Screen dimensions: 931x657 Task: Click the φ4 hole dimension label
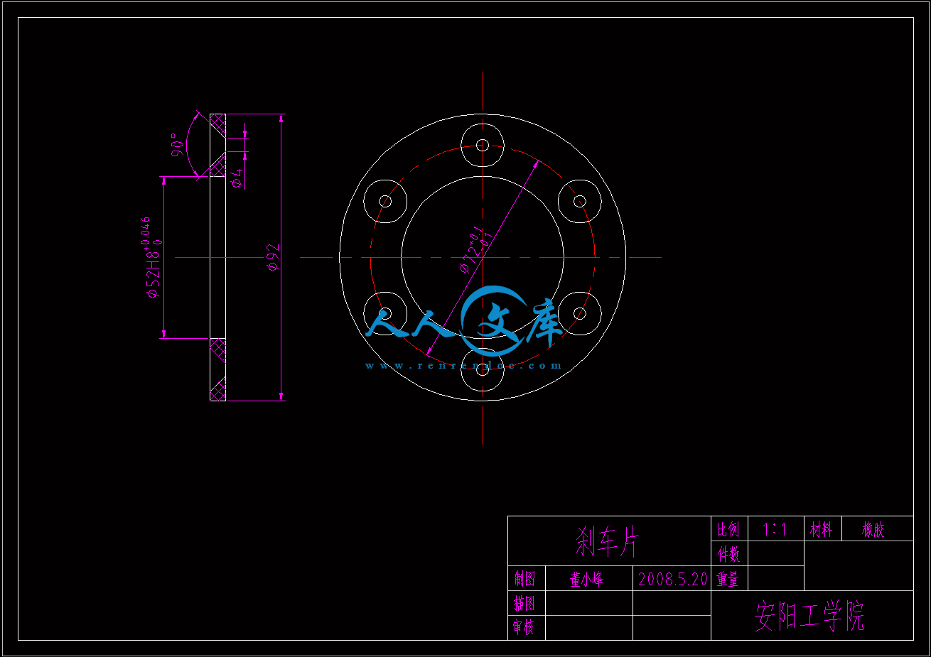(x=238, y=178)
